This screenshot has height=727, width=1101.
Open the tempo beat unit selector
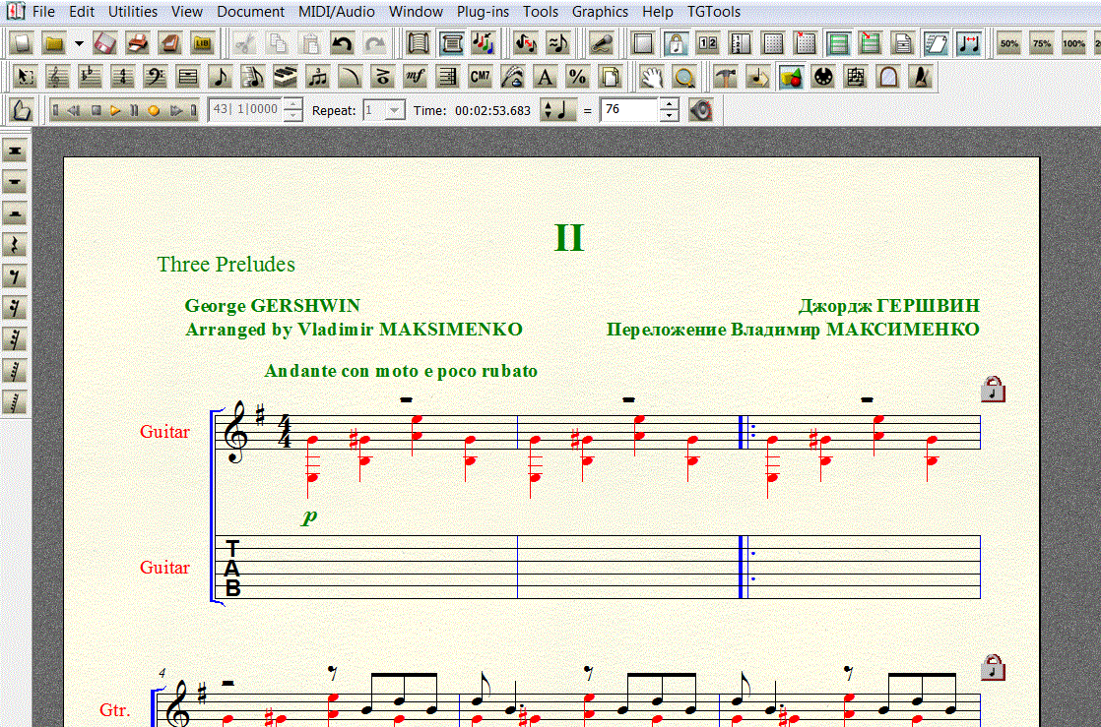coord(558,110)
